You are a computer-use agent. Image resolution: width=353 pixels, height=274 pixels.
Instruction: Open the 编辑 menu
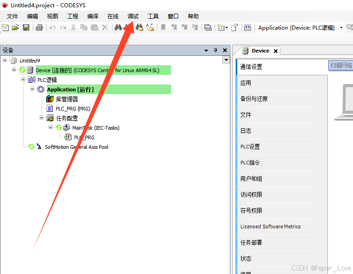(x=32, y=16)
